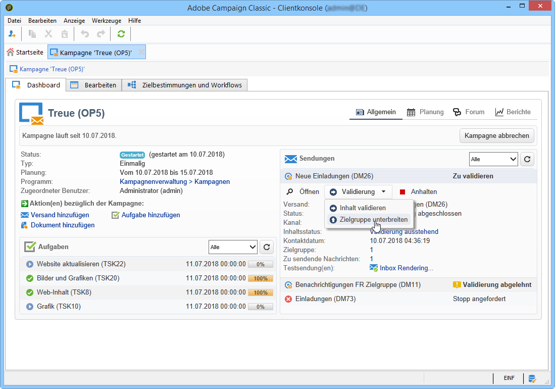Viewport: 556px width, 389px height.
Task: Click the refresh button beside Aufgaben filter
Action: (x=266, y=247)
